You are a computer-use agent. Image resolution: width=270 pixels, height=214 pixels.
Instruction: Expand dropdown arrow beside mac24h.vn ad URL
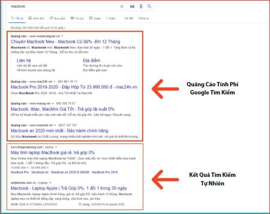[55, 82]
